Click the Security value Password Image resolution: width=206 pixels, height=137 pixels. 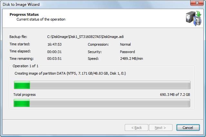pyautogui.click(x=127, y=52)
